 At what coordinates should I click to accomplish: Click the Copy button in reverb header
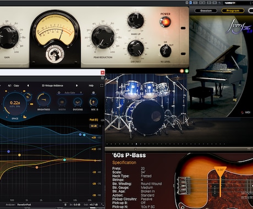point(16,86)
